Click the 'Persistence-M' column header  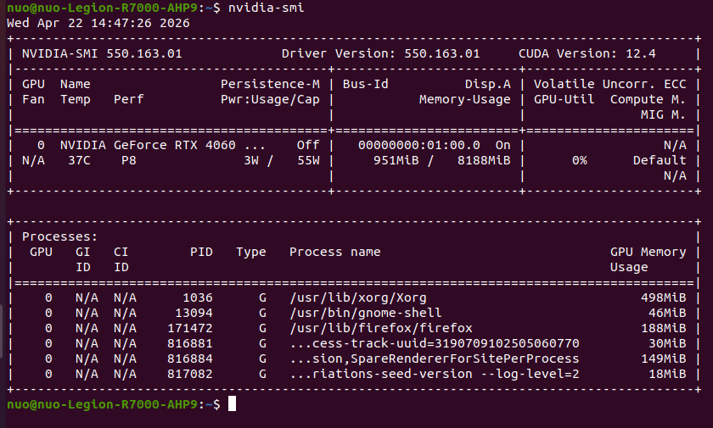(x=270, y=84)
